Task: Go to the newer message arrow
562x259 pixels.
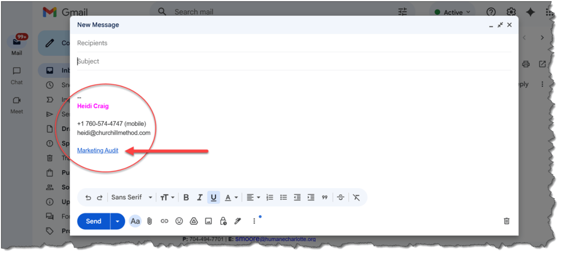Action: coord(524,38)
